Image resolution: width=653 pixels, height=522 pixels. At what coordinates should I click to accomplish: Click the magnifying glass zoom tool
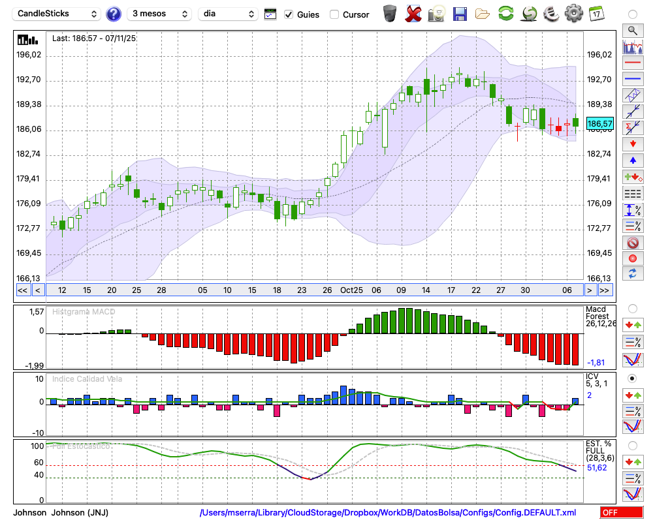pos(632,30)
